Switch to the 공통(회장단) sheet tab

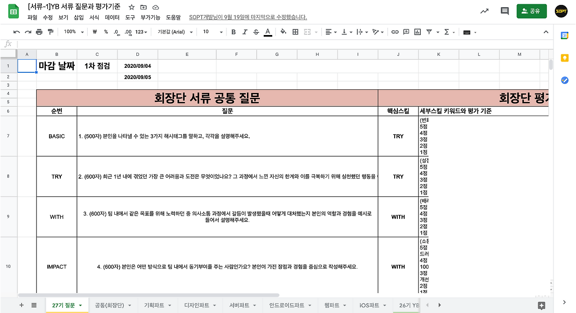coord(112,305)
